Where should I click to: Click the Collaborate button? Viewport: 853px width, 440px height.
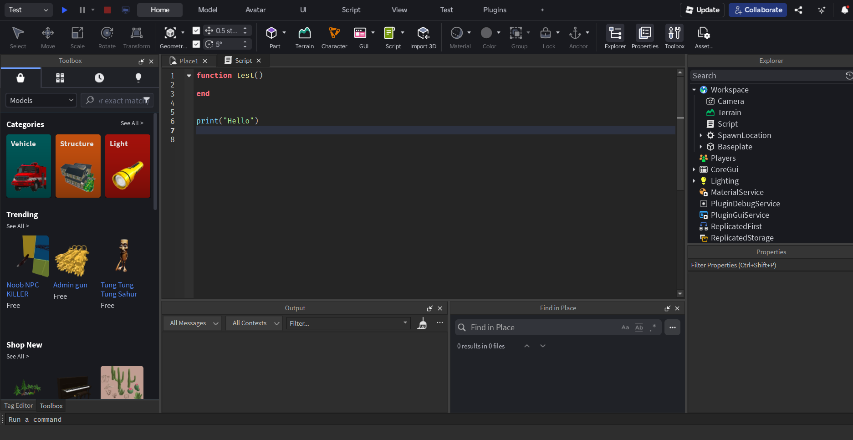pos(757,10)
